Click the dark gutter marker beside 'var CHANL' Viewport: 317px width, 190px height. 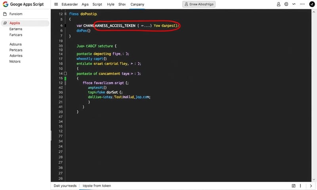[x=65, y=25]
